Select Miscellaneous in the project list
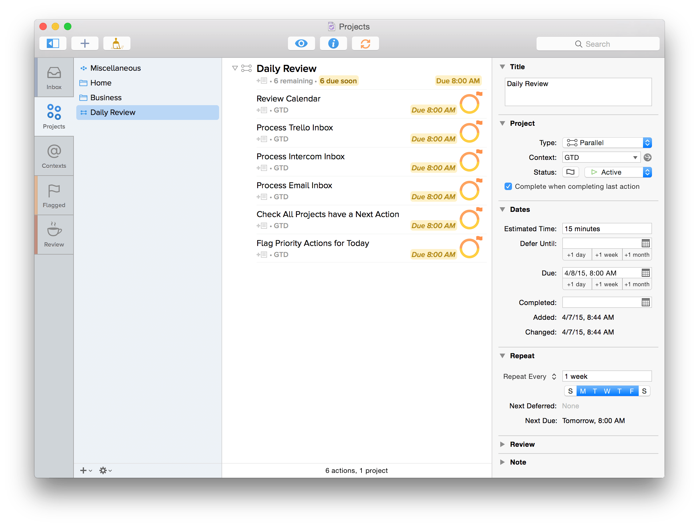This screenshot has width=699, height=527. point(115,68)
